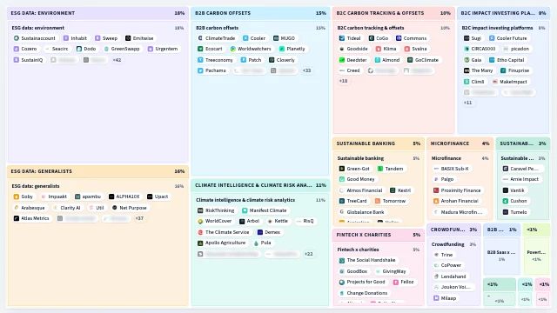Image resolution: width=557 pixels, height=313 pixels.
Task: Open the The Social Handshake chip
Action: point(367,260)
